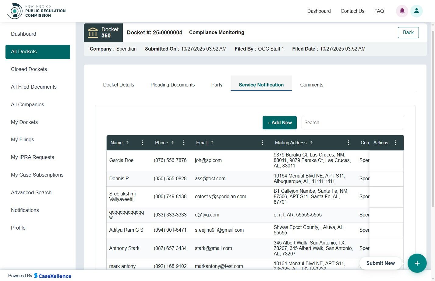
Task: Open the Party tab
Action: click(x=217, y=85)
